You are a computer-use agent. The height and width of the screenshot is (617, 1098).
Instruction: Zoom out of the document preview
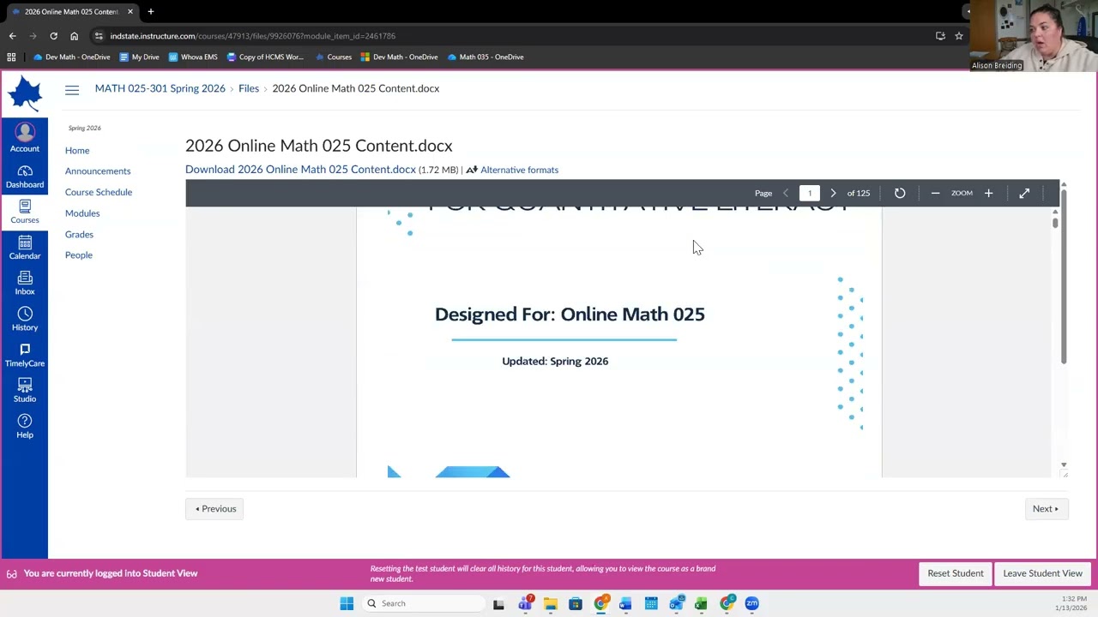935,194
